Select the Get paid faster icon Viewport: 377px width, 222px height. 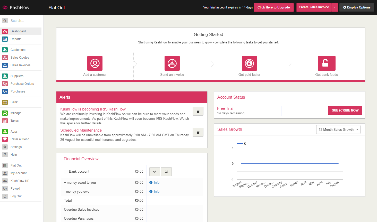point(249,63)
